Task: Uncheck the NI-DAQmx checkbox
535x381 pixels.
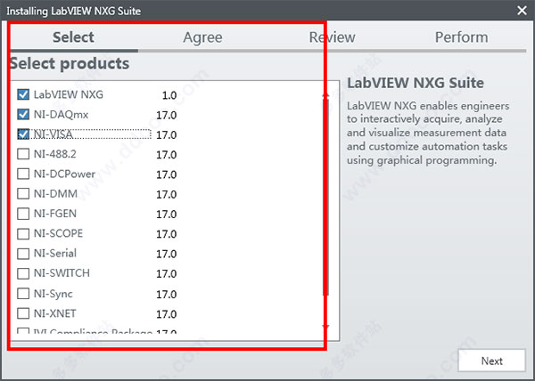Action: pyautogui.click(x=23, y=114)
